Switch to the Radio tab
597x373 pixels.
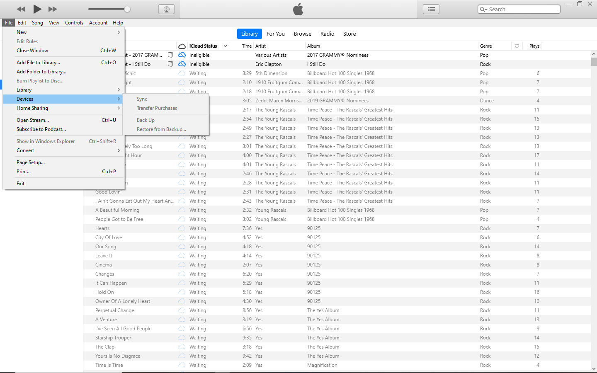click(x=327, y=34)
